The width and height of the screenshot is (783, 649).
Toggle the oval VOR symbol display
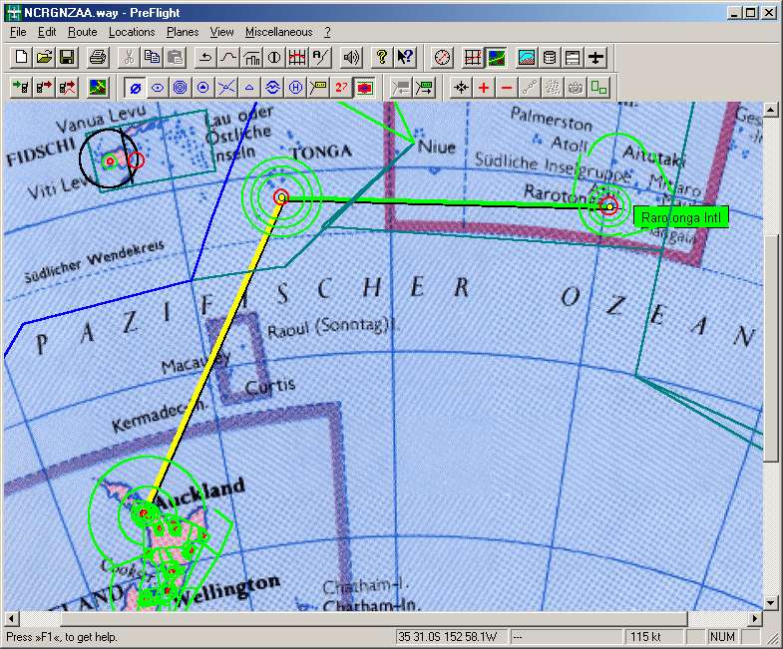pos(158,88)
